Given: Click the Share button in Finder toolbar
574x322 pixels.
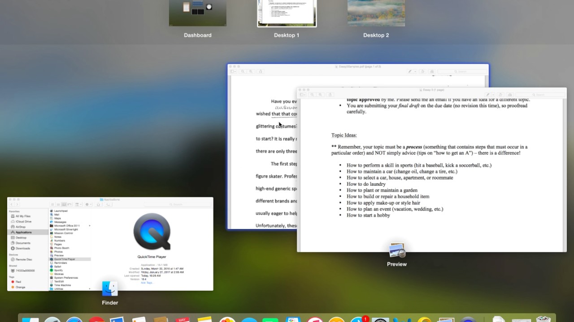Looking at the screenshot, I should point(98,204).
